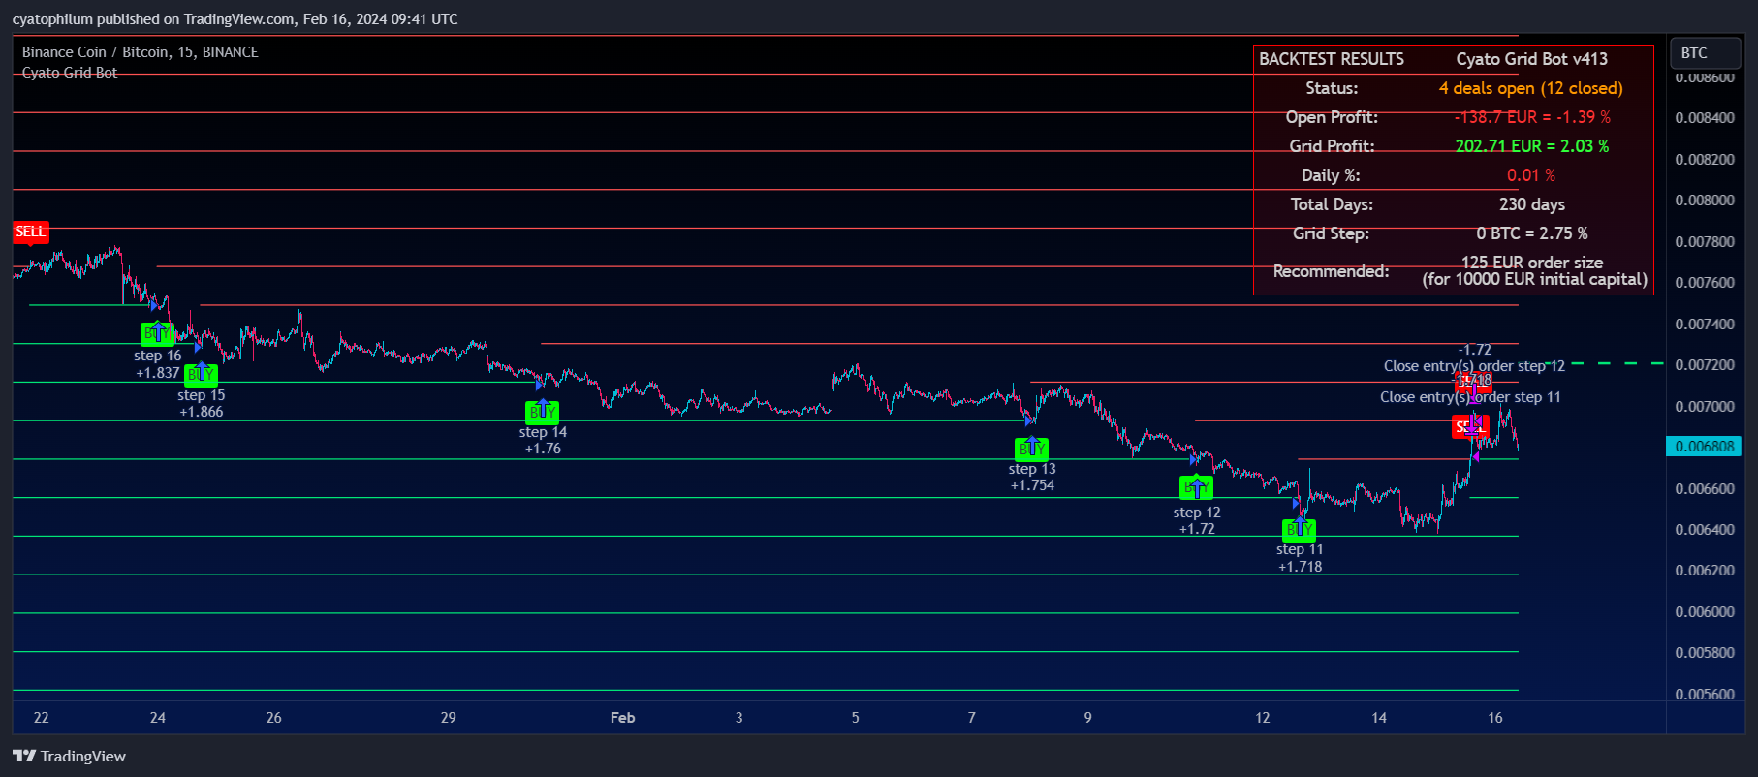Click the Total Days value '230 days'
Viewport: 1758px width, 777px height.
pos(1532,204)
